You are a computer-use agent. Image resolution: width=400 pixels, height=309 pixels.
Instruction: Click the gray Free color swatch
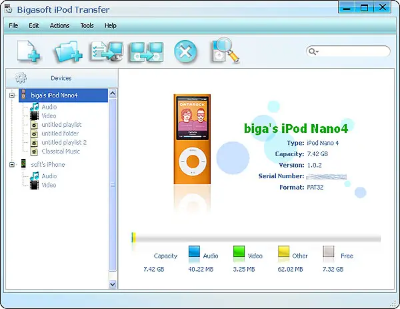click(x=329, y=252)
